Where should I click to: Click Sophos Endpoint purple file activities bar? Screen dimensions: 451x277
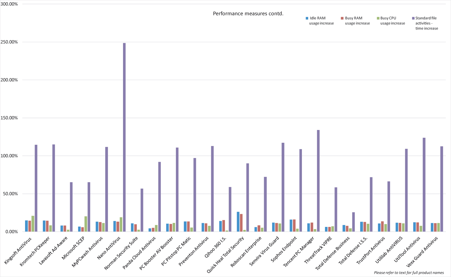(301, 190)
